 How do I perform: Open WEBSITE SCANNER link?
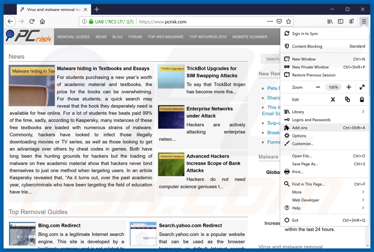point(250,37)
